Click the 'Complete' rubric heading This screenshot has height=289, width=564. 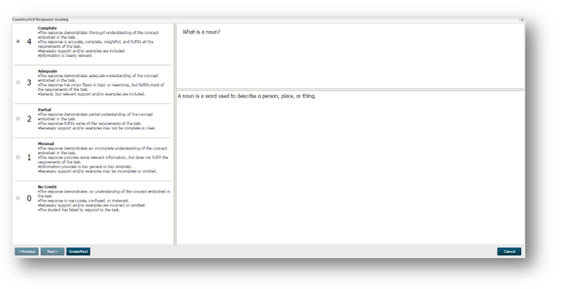(x=47, y=28)
